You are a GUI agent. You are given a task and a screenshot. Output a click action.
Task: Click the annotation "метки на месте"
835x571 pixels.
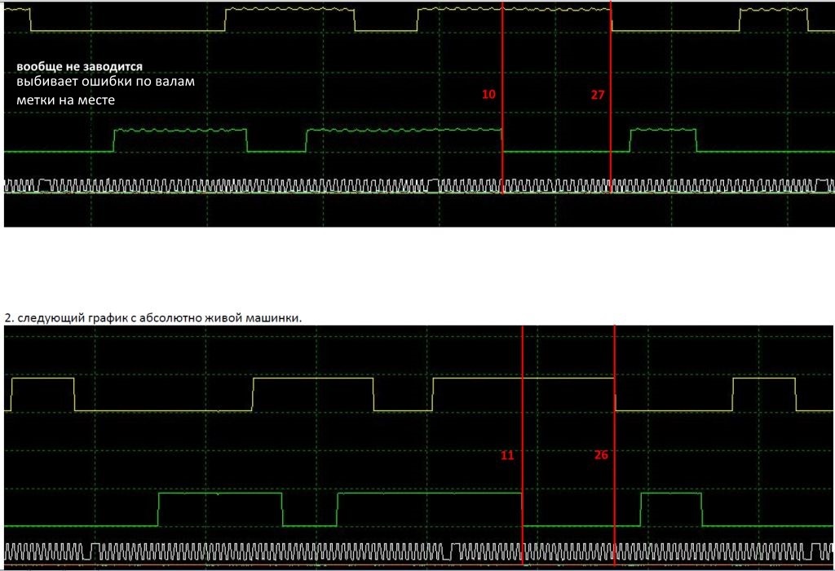[x=65, y=100]
